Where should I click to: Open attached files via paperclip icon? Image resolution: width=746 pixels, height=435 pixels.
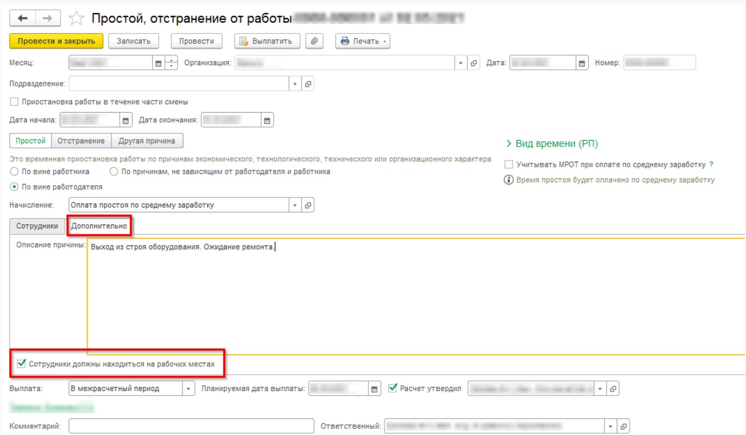(315, 41)
